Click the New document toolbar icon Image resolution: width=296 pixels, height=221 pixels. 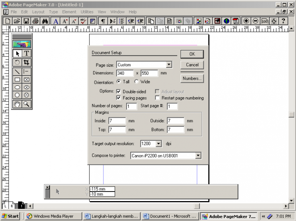click(8, 21)
